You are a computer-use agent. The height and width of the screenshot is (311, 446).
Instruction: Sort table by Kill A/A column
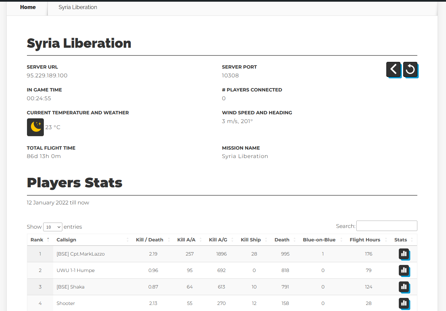(190, 240)
